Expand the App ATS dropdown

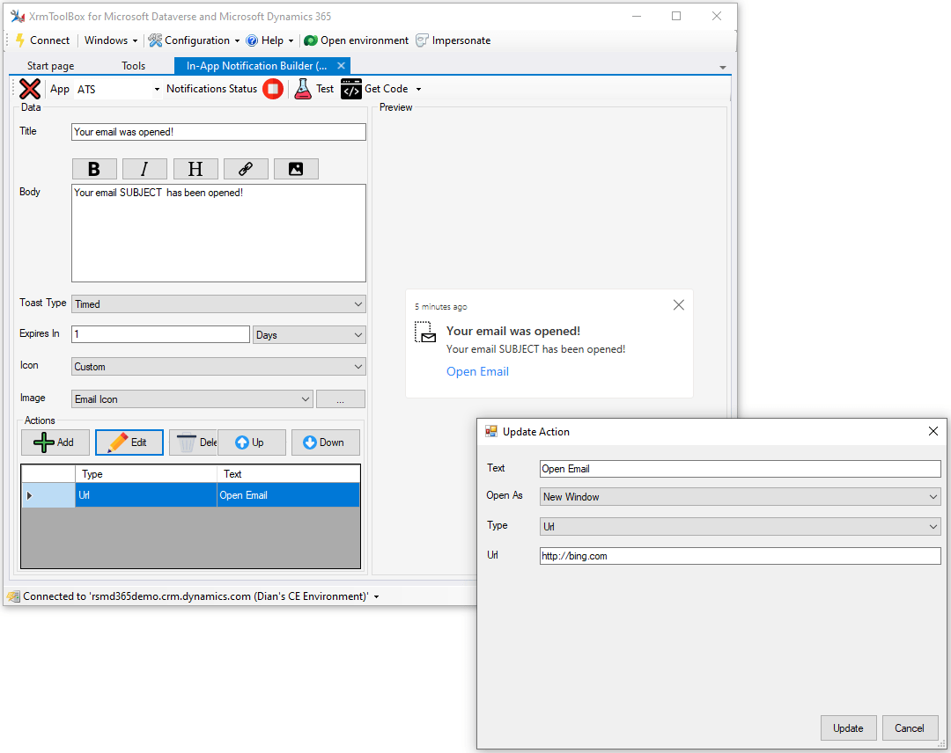pyautogui.click(x=157, y=90)
